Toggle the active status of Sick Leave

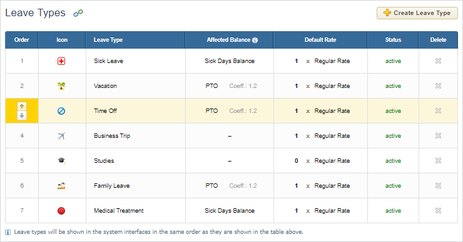pyautogui.click(x=393, y=61)
